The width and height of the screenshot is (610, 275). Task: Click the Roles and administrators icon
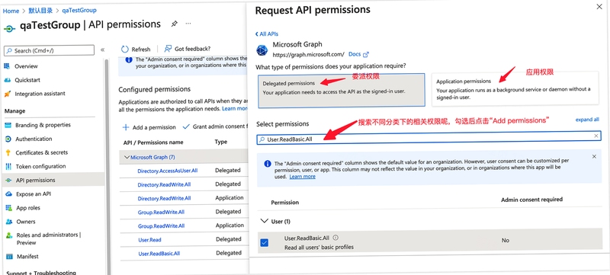(8, 235)
